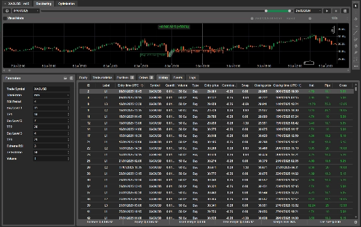Click the chart scroll left arrow
The width and height of the screenshot is (361, 227).
tap(4, 70)
